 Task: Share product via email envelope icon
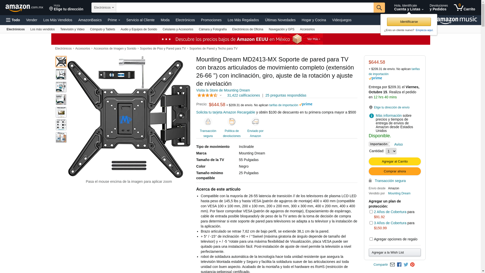click(392, 265)
